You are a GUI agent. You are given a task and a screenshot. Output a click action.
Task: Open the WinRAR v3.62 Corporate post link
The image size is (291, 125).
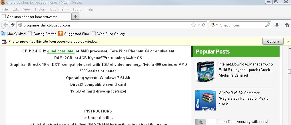pos(244,98)
